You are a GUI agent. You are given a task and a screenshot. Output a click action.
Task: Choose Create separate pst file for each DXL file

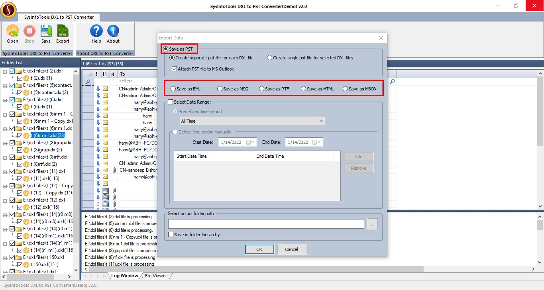pyautogui.click(x=172, y=58)
